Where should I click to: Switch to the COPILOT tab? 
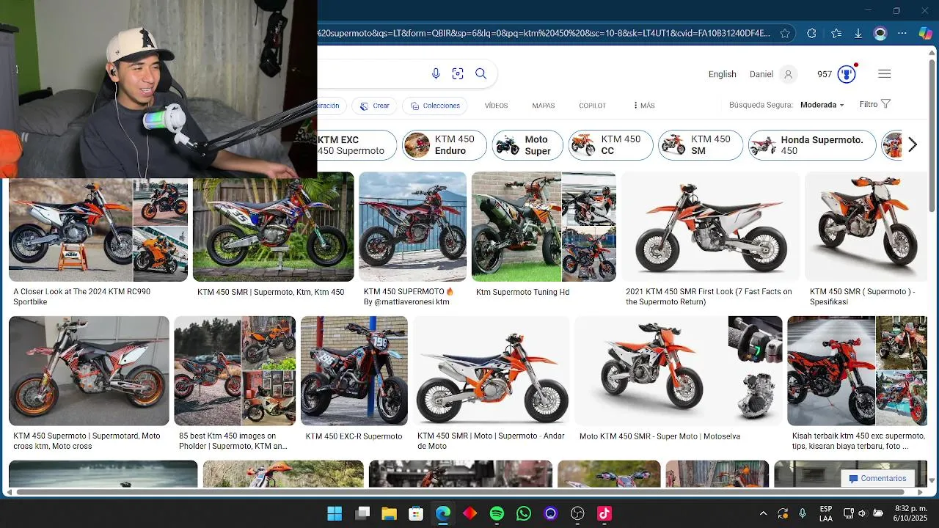click(x=592, y=106)
